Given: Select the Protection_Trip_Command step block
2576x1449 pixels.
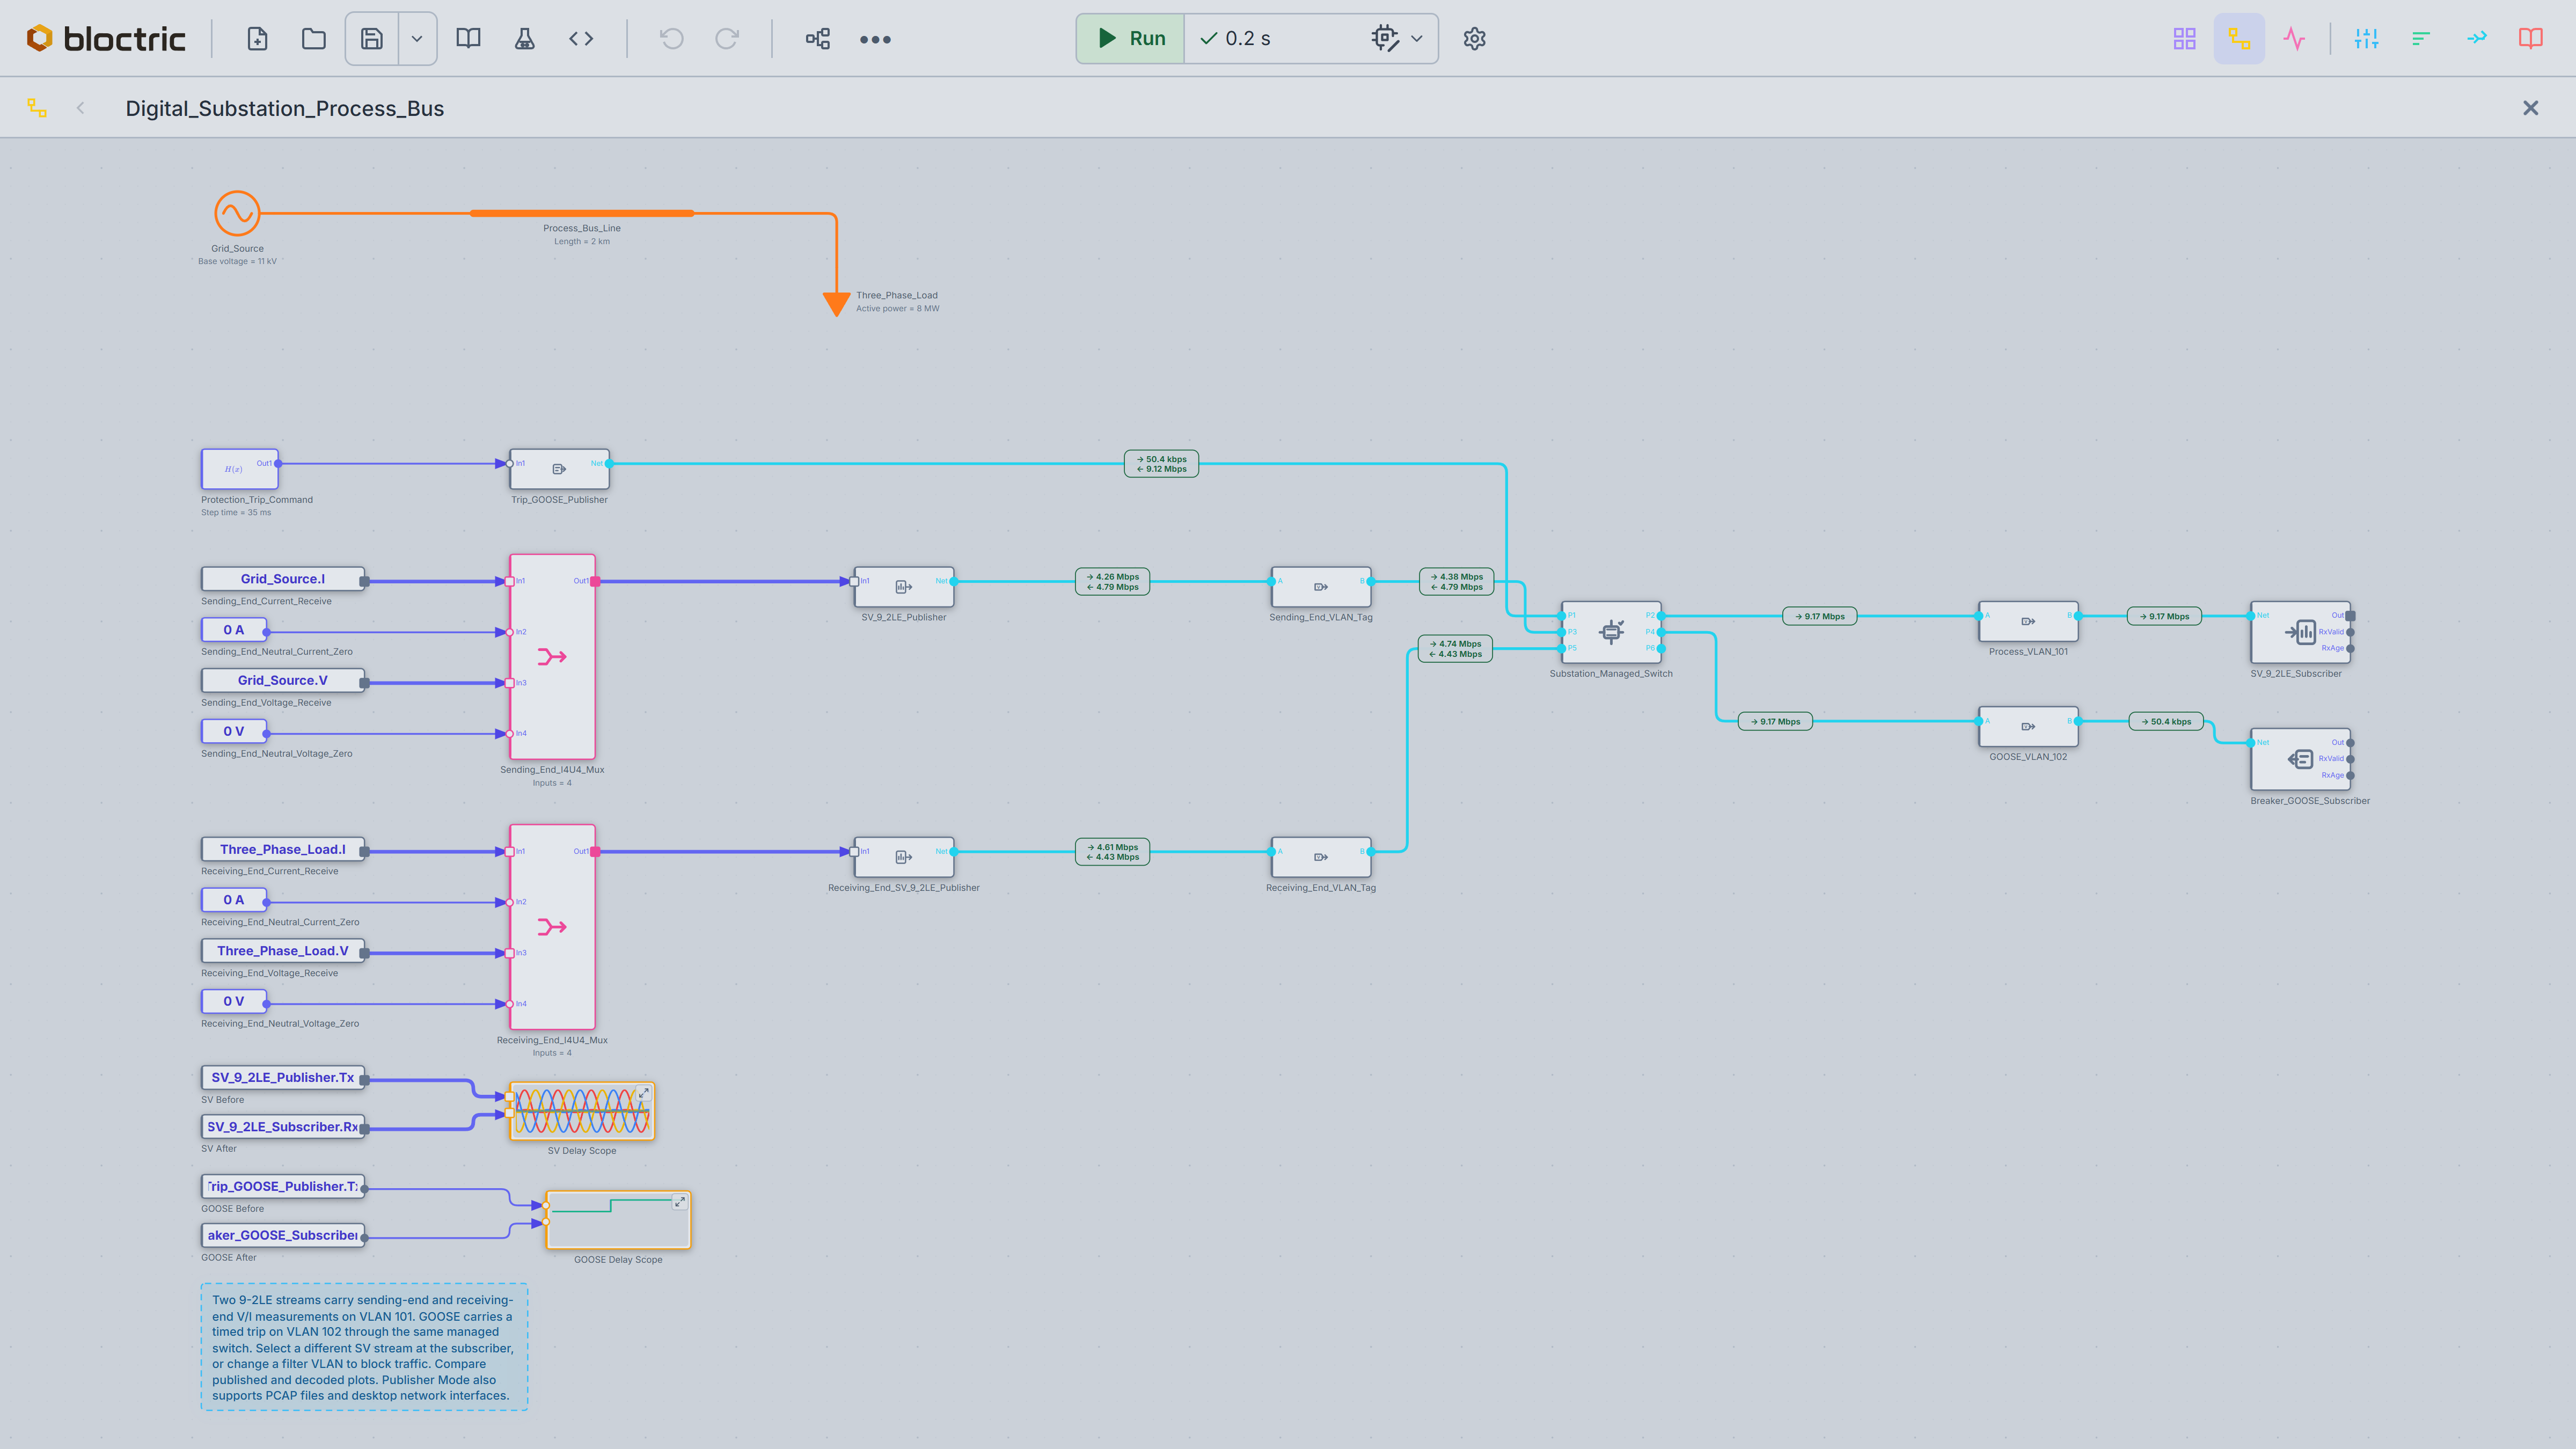Looking at the screenshot, I should 239,468.
